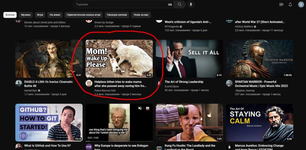The width and height of the screenshot is (306, 150).
Task: Open the Mom Wake Up Please thumbnail
Action: pyautogui.click(x=119, y=59)
